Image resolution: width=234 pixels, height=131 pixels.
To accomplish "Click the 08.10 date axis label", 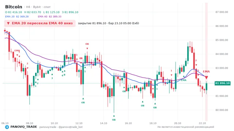I will tap(30, 123).
